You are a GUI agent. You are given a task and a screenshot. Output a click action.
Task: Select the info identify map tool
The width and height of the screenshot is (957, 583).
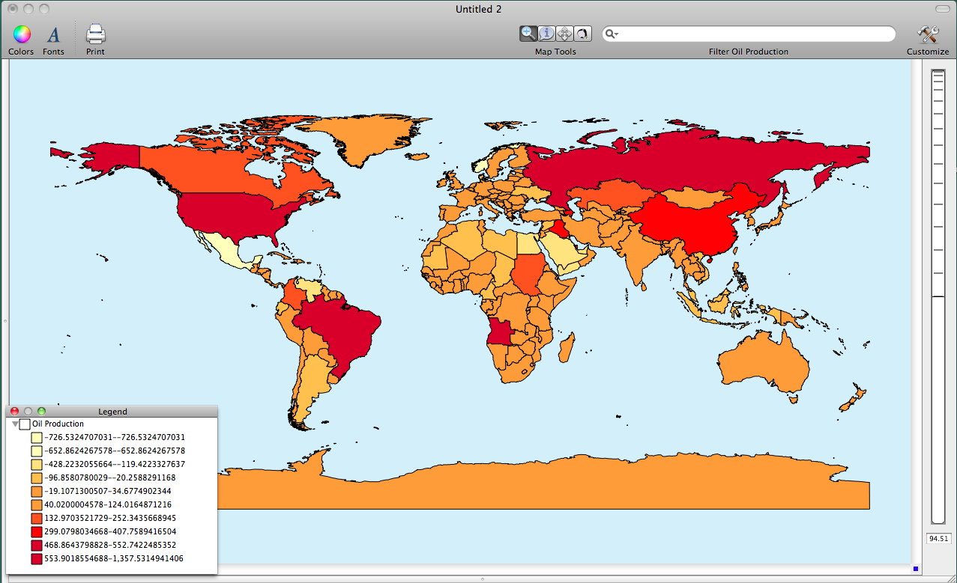click(x=546, y=34)
